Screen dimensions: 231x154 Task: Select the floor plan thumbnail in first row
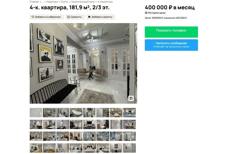36,112
